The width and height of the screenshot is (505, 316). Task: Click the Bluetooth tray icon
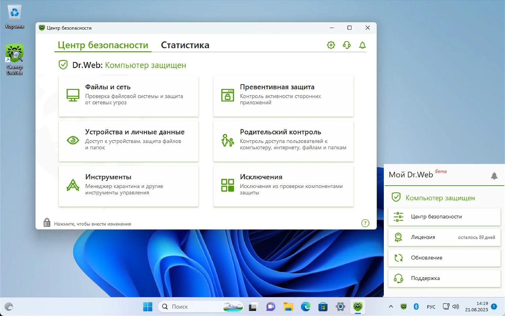click(416, 307)
